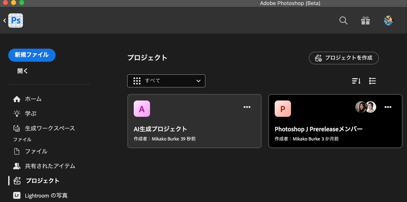Click the back chevron beside Ps logo
The height and width of the screenshot is (202, 407).
click(x=5, y=21)
